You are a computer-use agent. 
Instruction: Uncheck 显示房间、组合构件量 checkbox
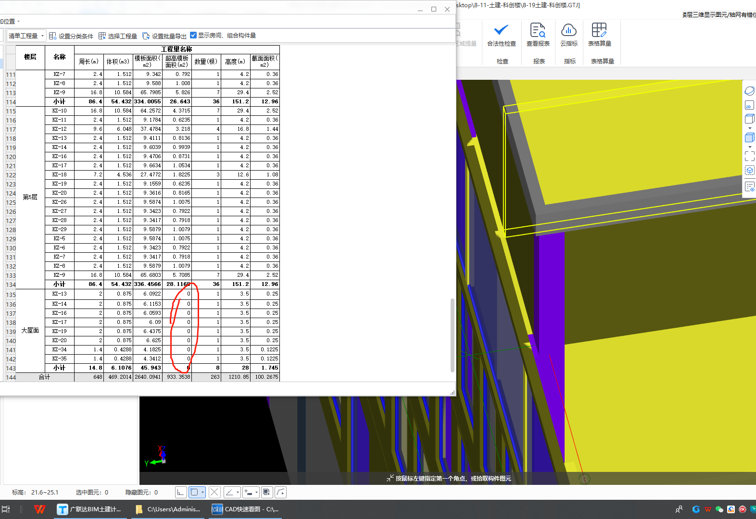click(193, 35)
